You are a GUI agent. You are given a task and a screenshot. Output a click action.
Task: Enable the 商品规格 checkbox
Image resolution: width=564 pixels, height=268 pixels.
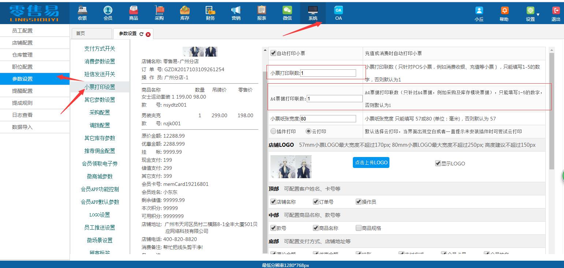tap(358, 227)
